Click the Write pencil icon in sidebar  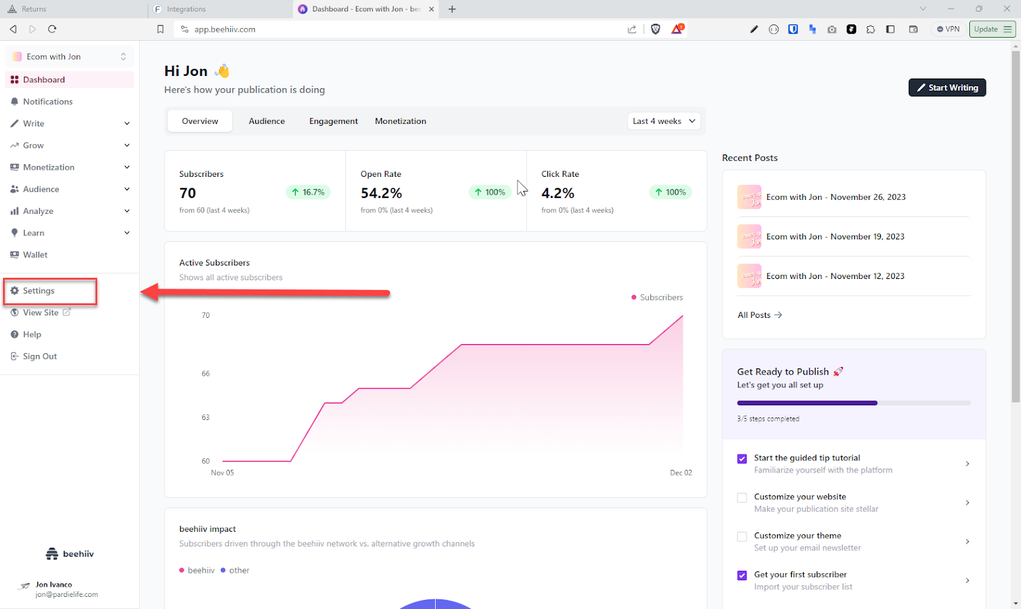14,124
